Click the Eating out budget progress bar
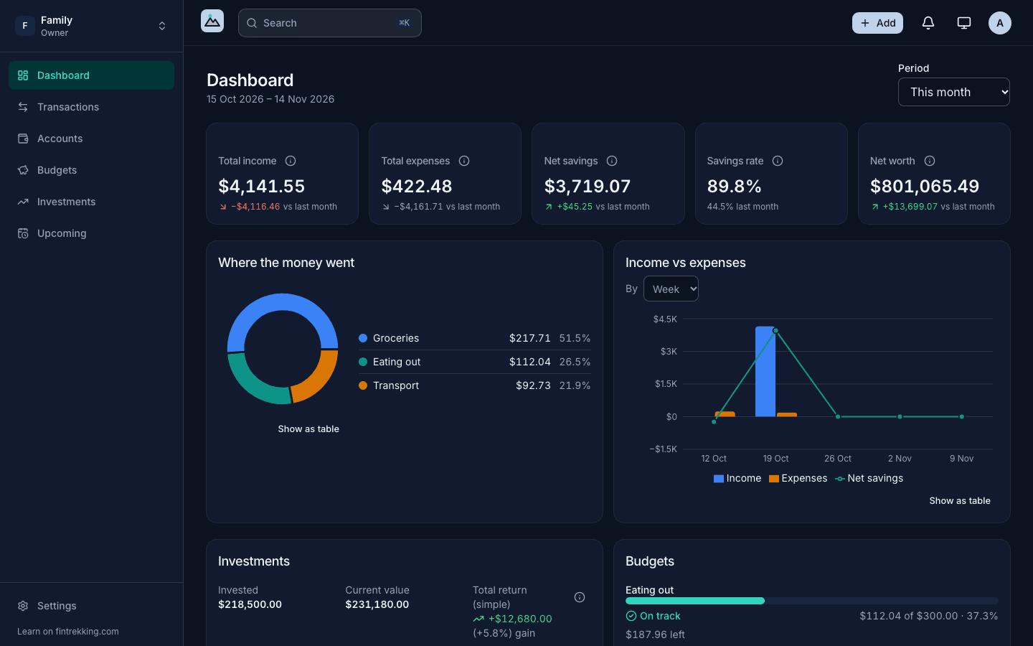The height and width of the screenshot is (646, 1033). 812,601
